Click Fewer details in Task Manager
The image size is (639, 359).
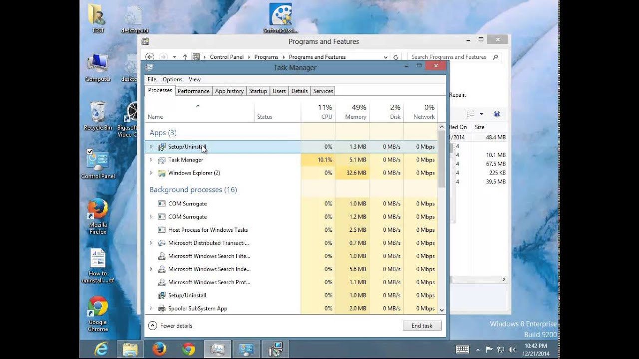(x=170, y=326)
